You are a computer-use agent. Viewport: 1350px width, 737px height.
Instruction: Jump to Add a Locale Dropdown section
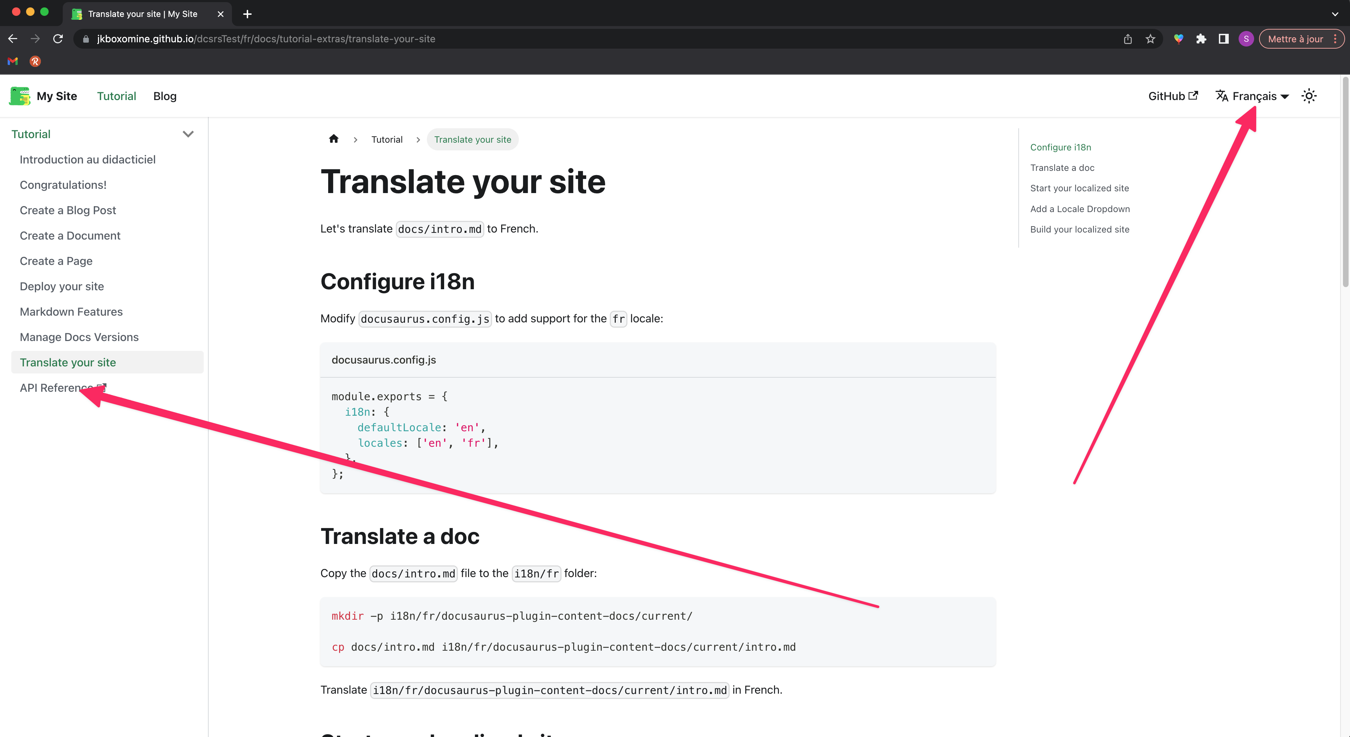pyautogui.click(x=1080, y=209)
